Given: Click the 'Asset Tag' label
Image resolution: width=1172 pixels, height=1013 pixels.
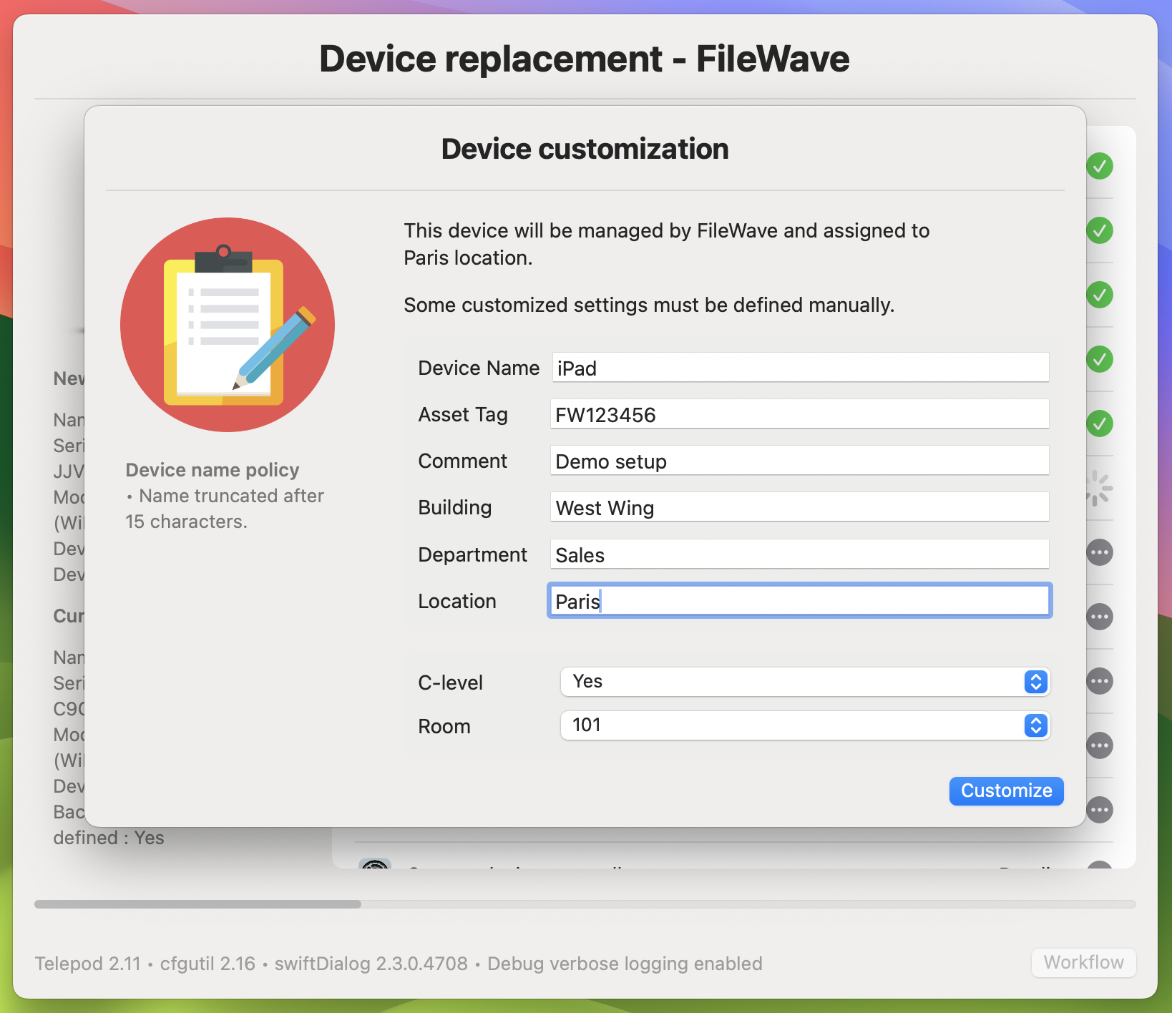Looking at the screenshot, I should click(463, 415).
